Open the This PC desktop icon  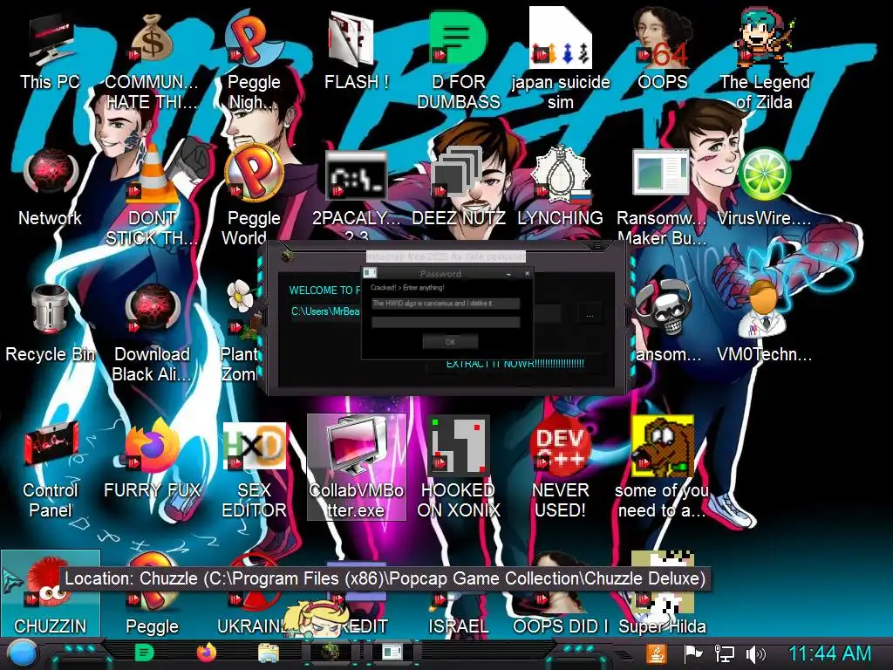(50, 51)
